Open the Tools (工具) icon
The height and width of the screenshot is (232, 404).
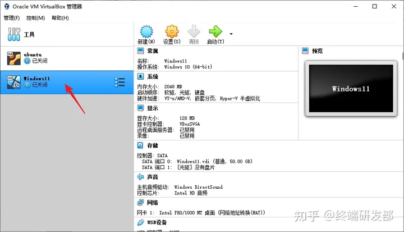click(14, 34)
